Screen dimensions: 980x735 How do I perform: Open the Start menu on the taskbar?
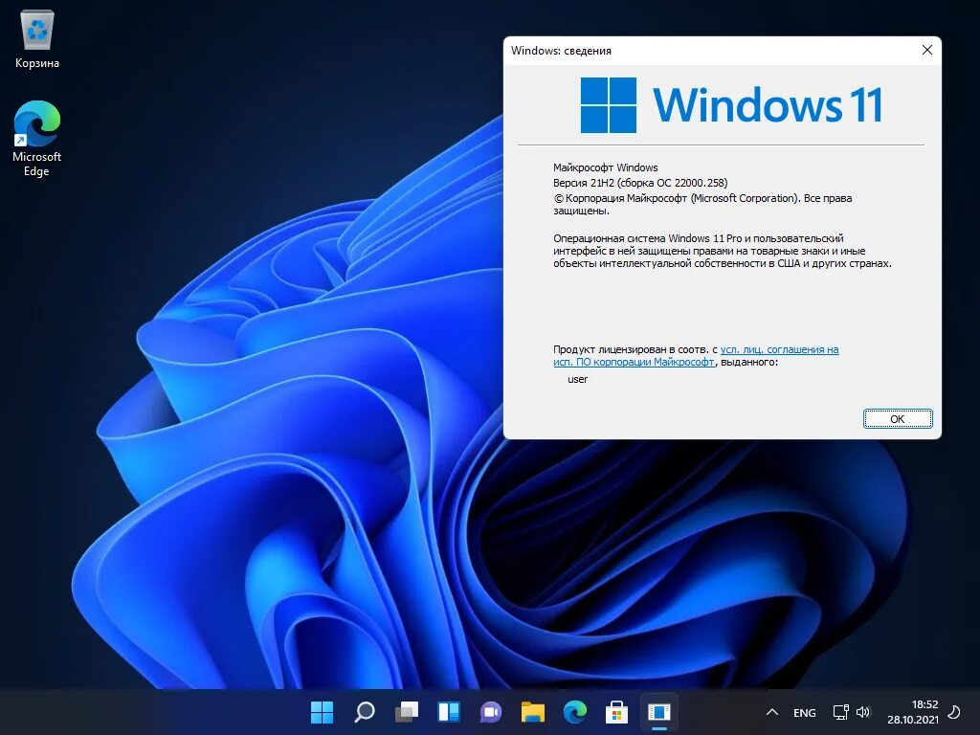[x=323, y=712]
